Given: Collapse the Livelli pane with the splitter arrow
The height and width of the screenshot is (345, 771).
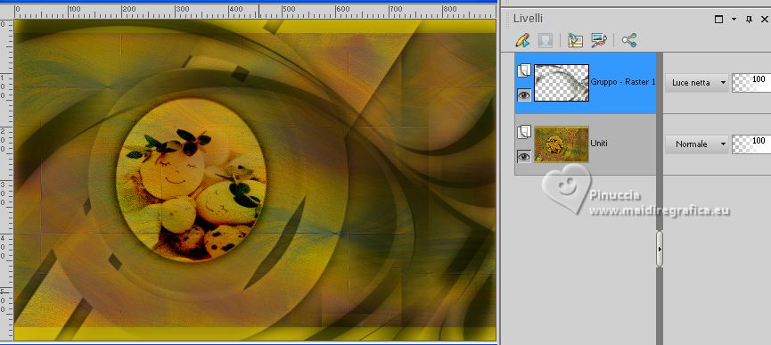Looking at the screenshot, I should click(660, 250).
